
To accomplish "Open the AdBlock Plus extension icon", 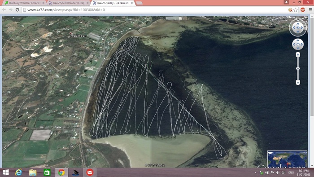I will (303, 9).
